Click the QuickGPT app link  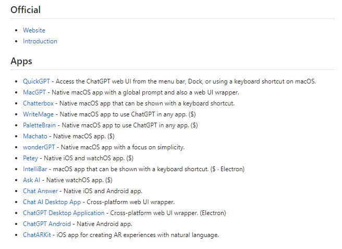coord(36,81)
